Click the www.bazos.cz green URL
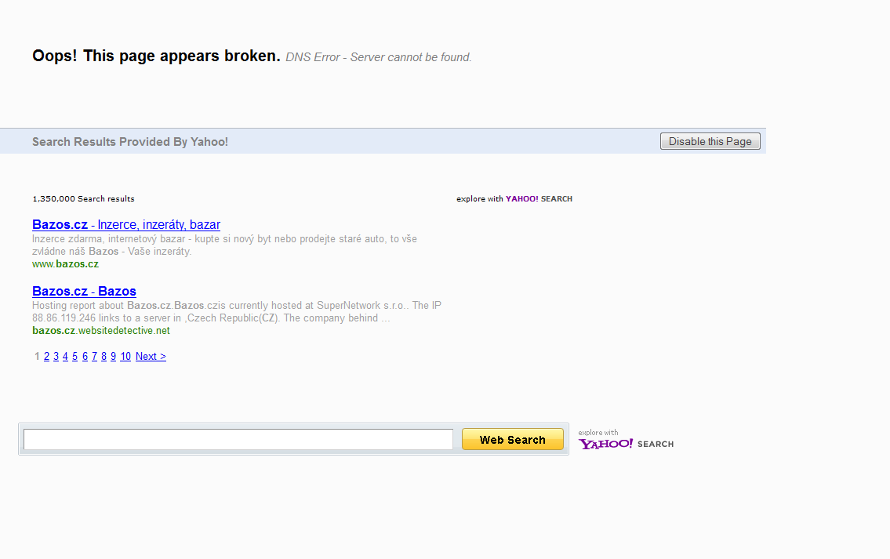Image resolution: width=890 pixels, height=559 pixels. click(x=65, y=264)
